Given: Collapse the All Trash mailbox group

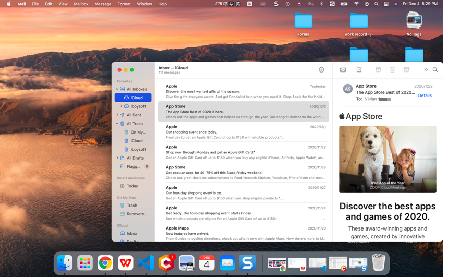Looking at the screenshot, I should pos(117,124).
